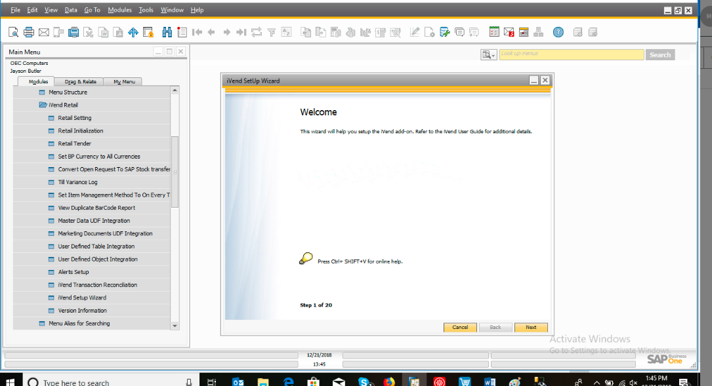Open the Modules menu
Image resolution: width=712 pixels, height=386 pixels.
120,10
